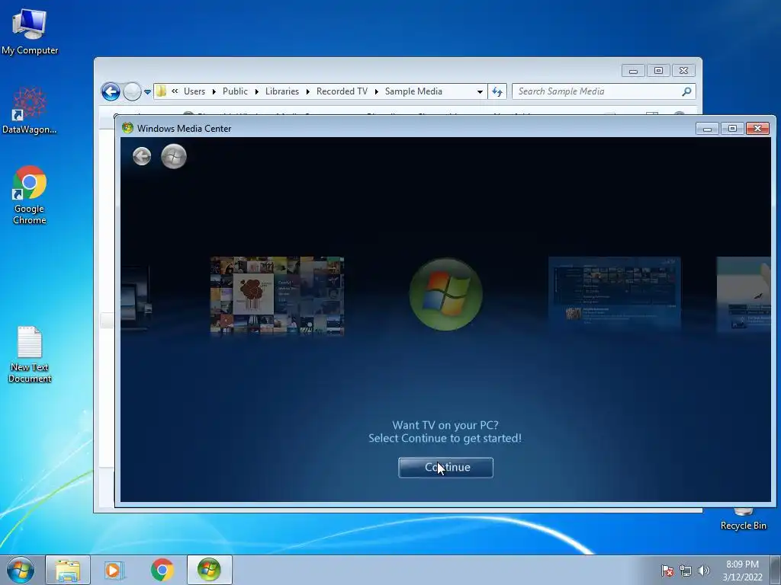This screenshot has height=585, width=781.
Task: Select the TV guide screenshot thumbnail
Action: tap(614, 293)
